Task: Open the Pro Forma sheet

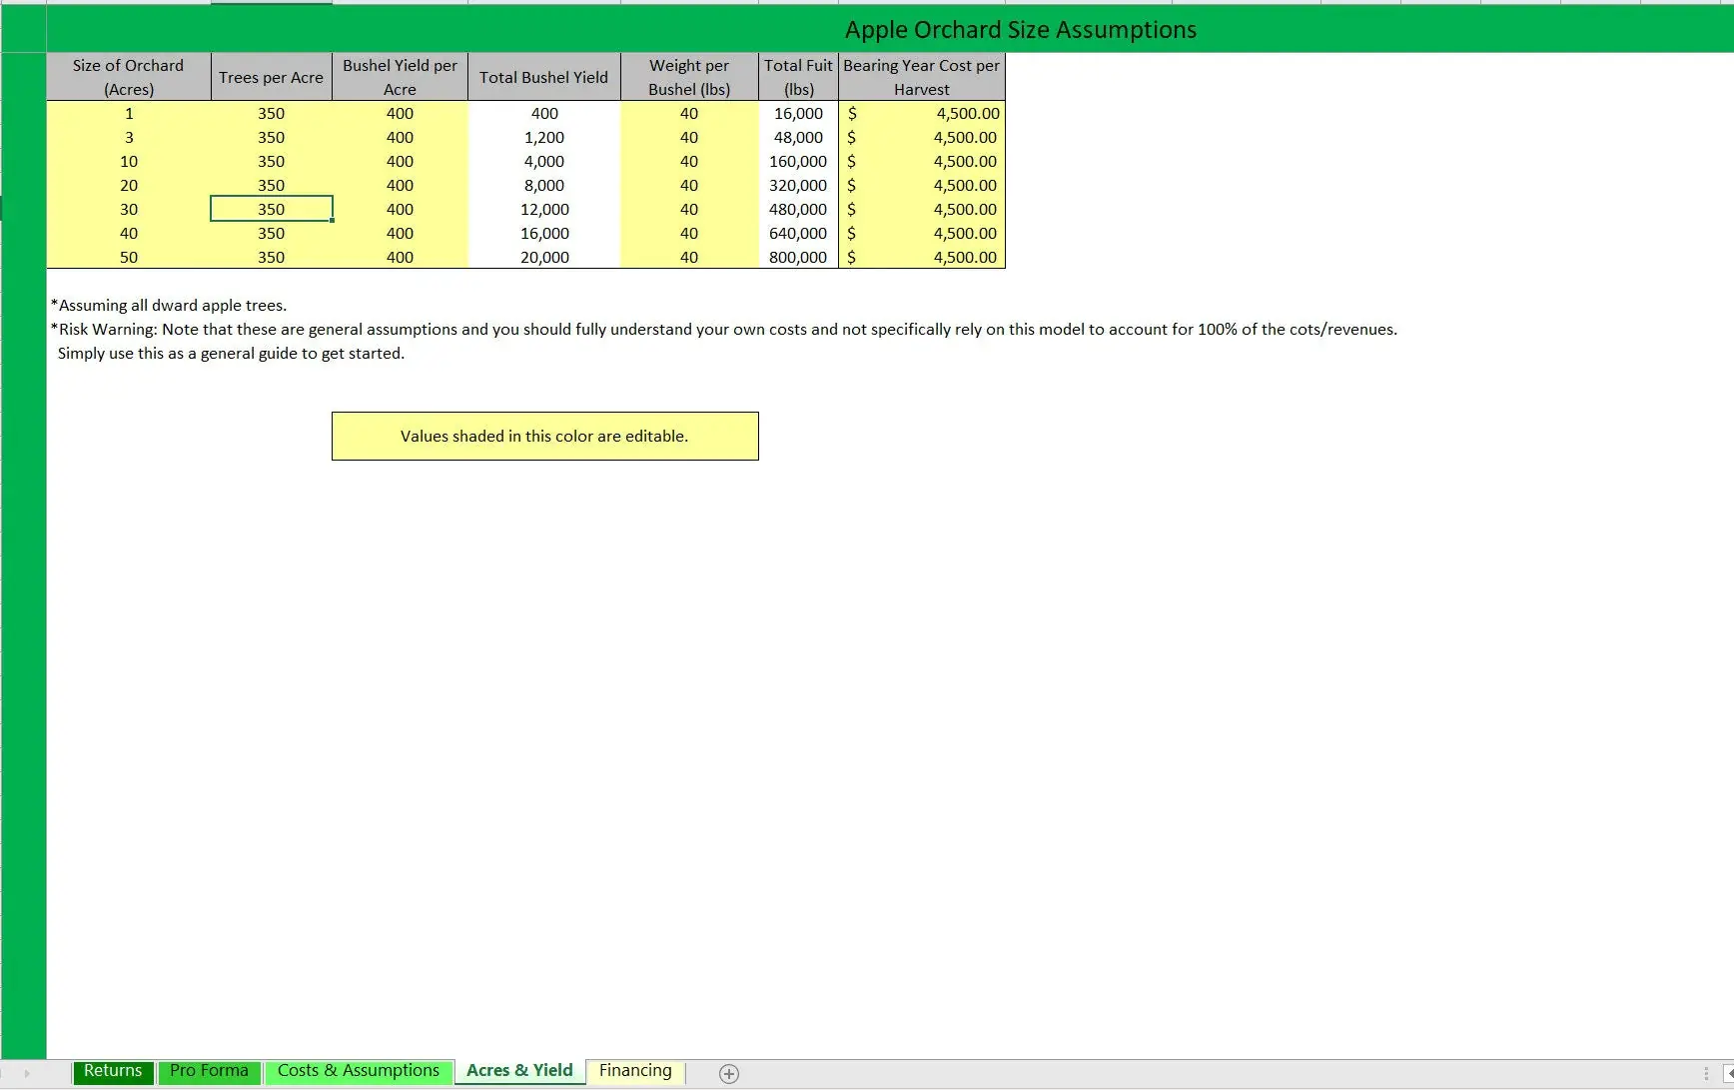Action: click(x=209, y=1070)
